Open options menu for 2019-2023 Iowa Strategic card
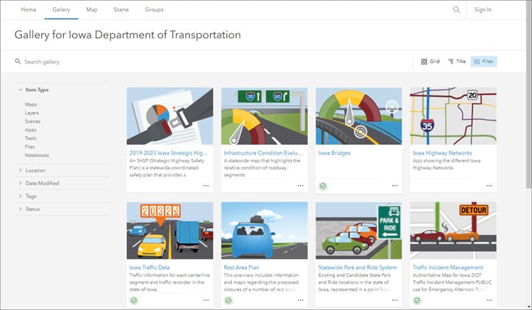This screenshot has width=532, height=310. point(206,186)
